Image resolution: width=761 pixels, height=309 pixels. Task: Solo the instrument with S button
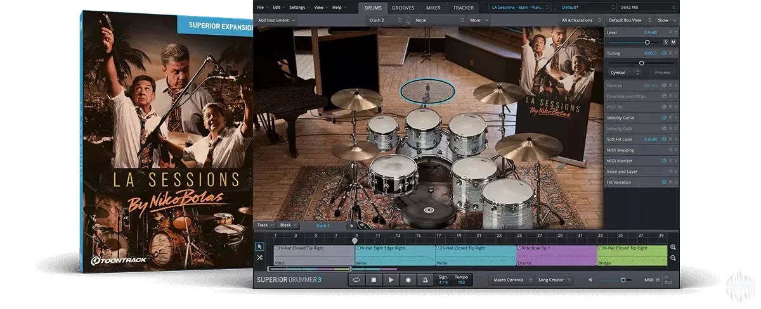coord(665,42)
